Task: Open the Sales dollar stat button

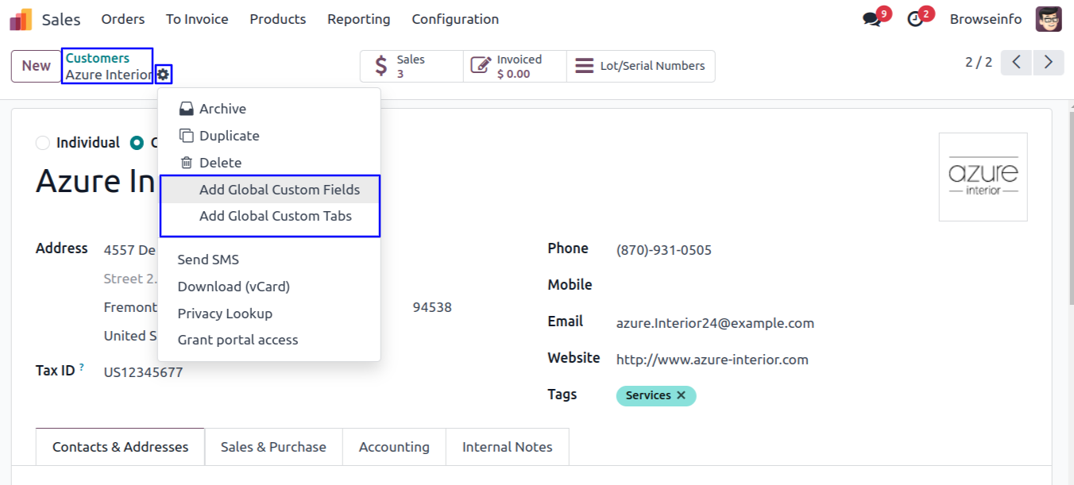Action: 411,67
